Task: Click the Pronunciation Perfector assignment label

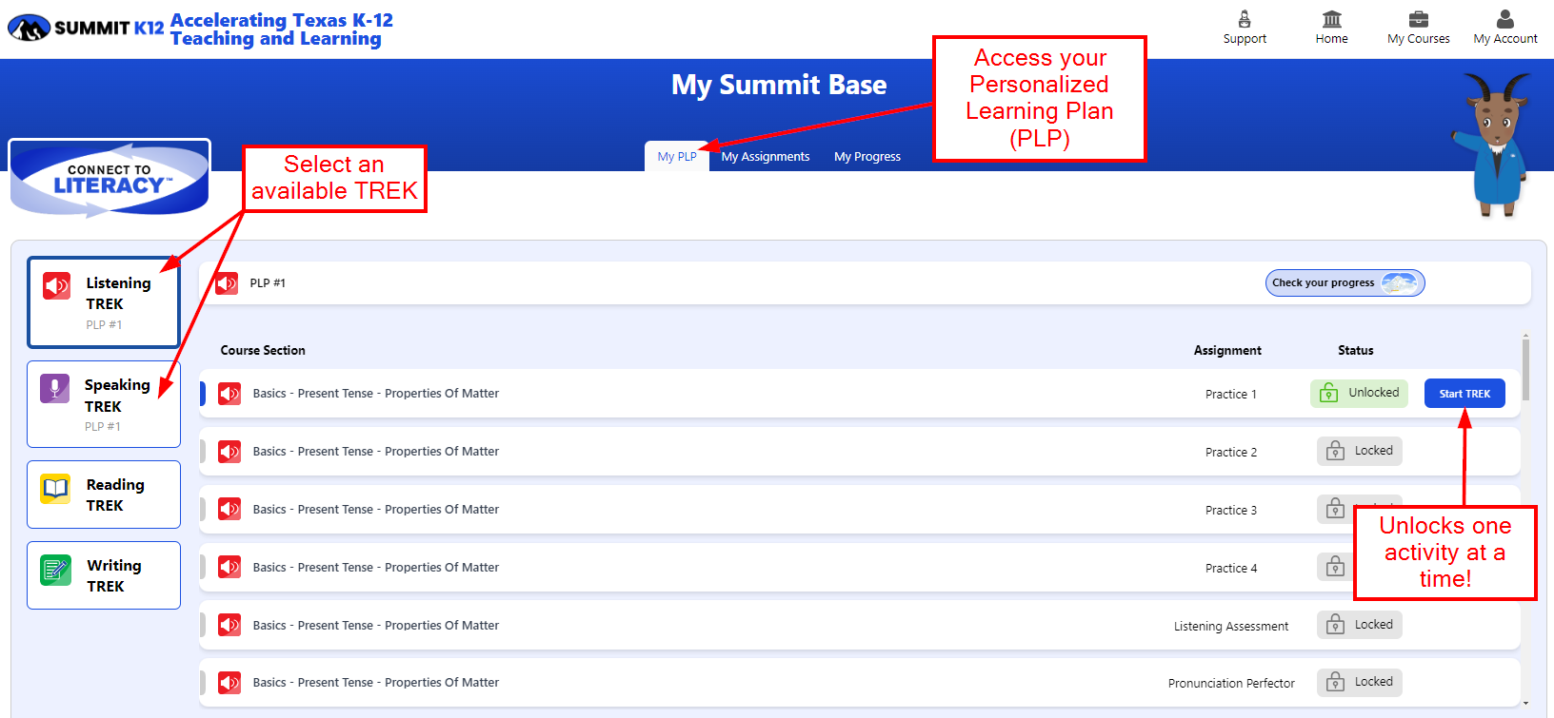Action: point(1231,684)
